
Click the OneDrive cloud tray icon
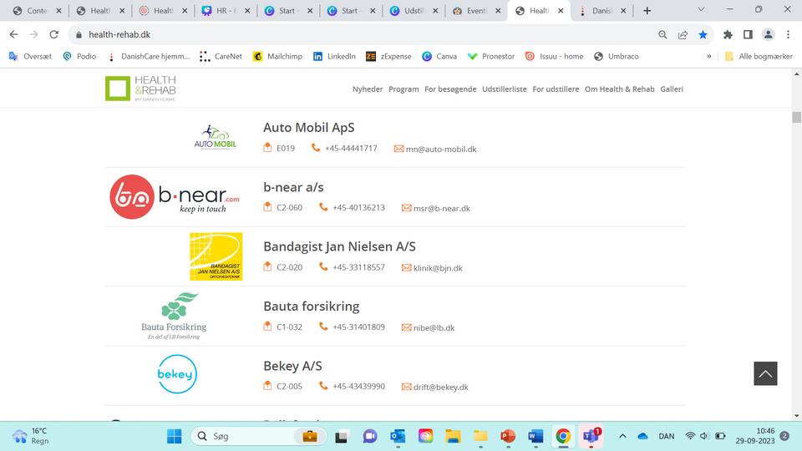642,436
